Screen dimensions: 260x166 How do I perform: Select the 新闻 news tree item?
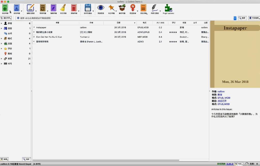tap(16, 54)
